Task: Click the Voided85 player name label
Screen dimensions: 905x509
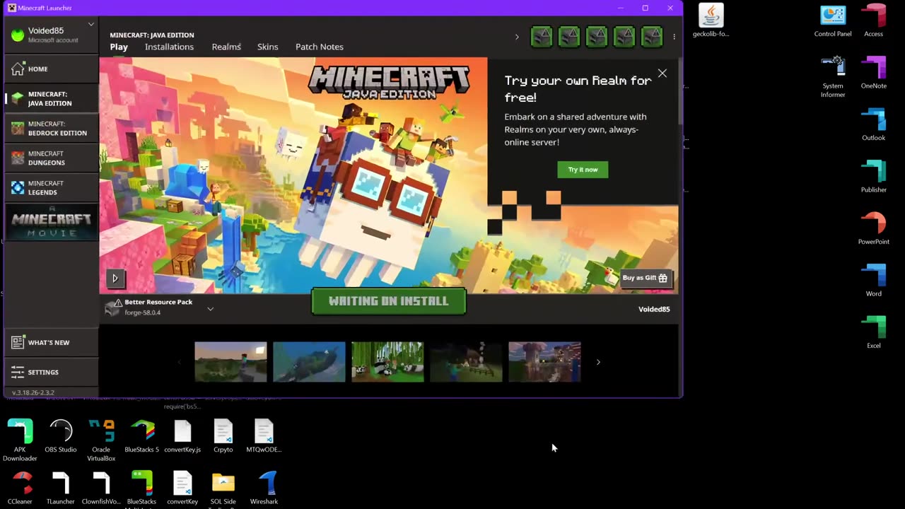Action: (654, 309)
